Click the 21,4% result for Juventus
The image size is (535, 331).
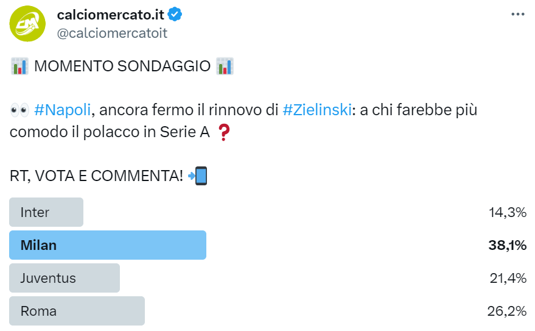pos(508,278)
